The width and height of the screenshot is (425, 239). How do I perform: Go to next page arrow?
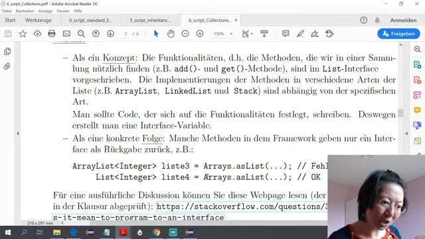click(110, 34)
